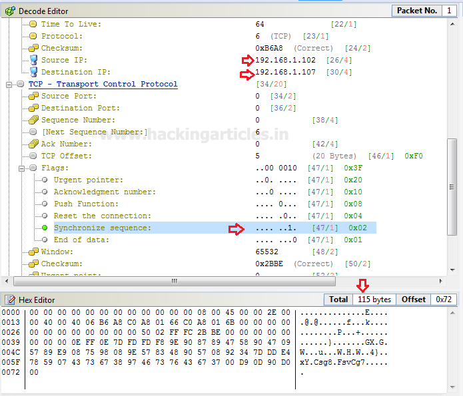Click hex row offset 0072

tap(11, 372)
